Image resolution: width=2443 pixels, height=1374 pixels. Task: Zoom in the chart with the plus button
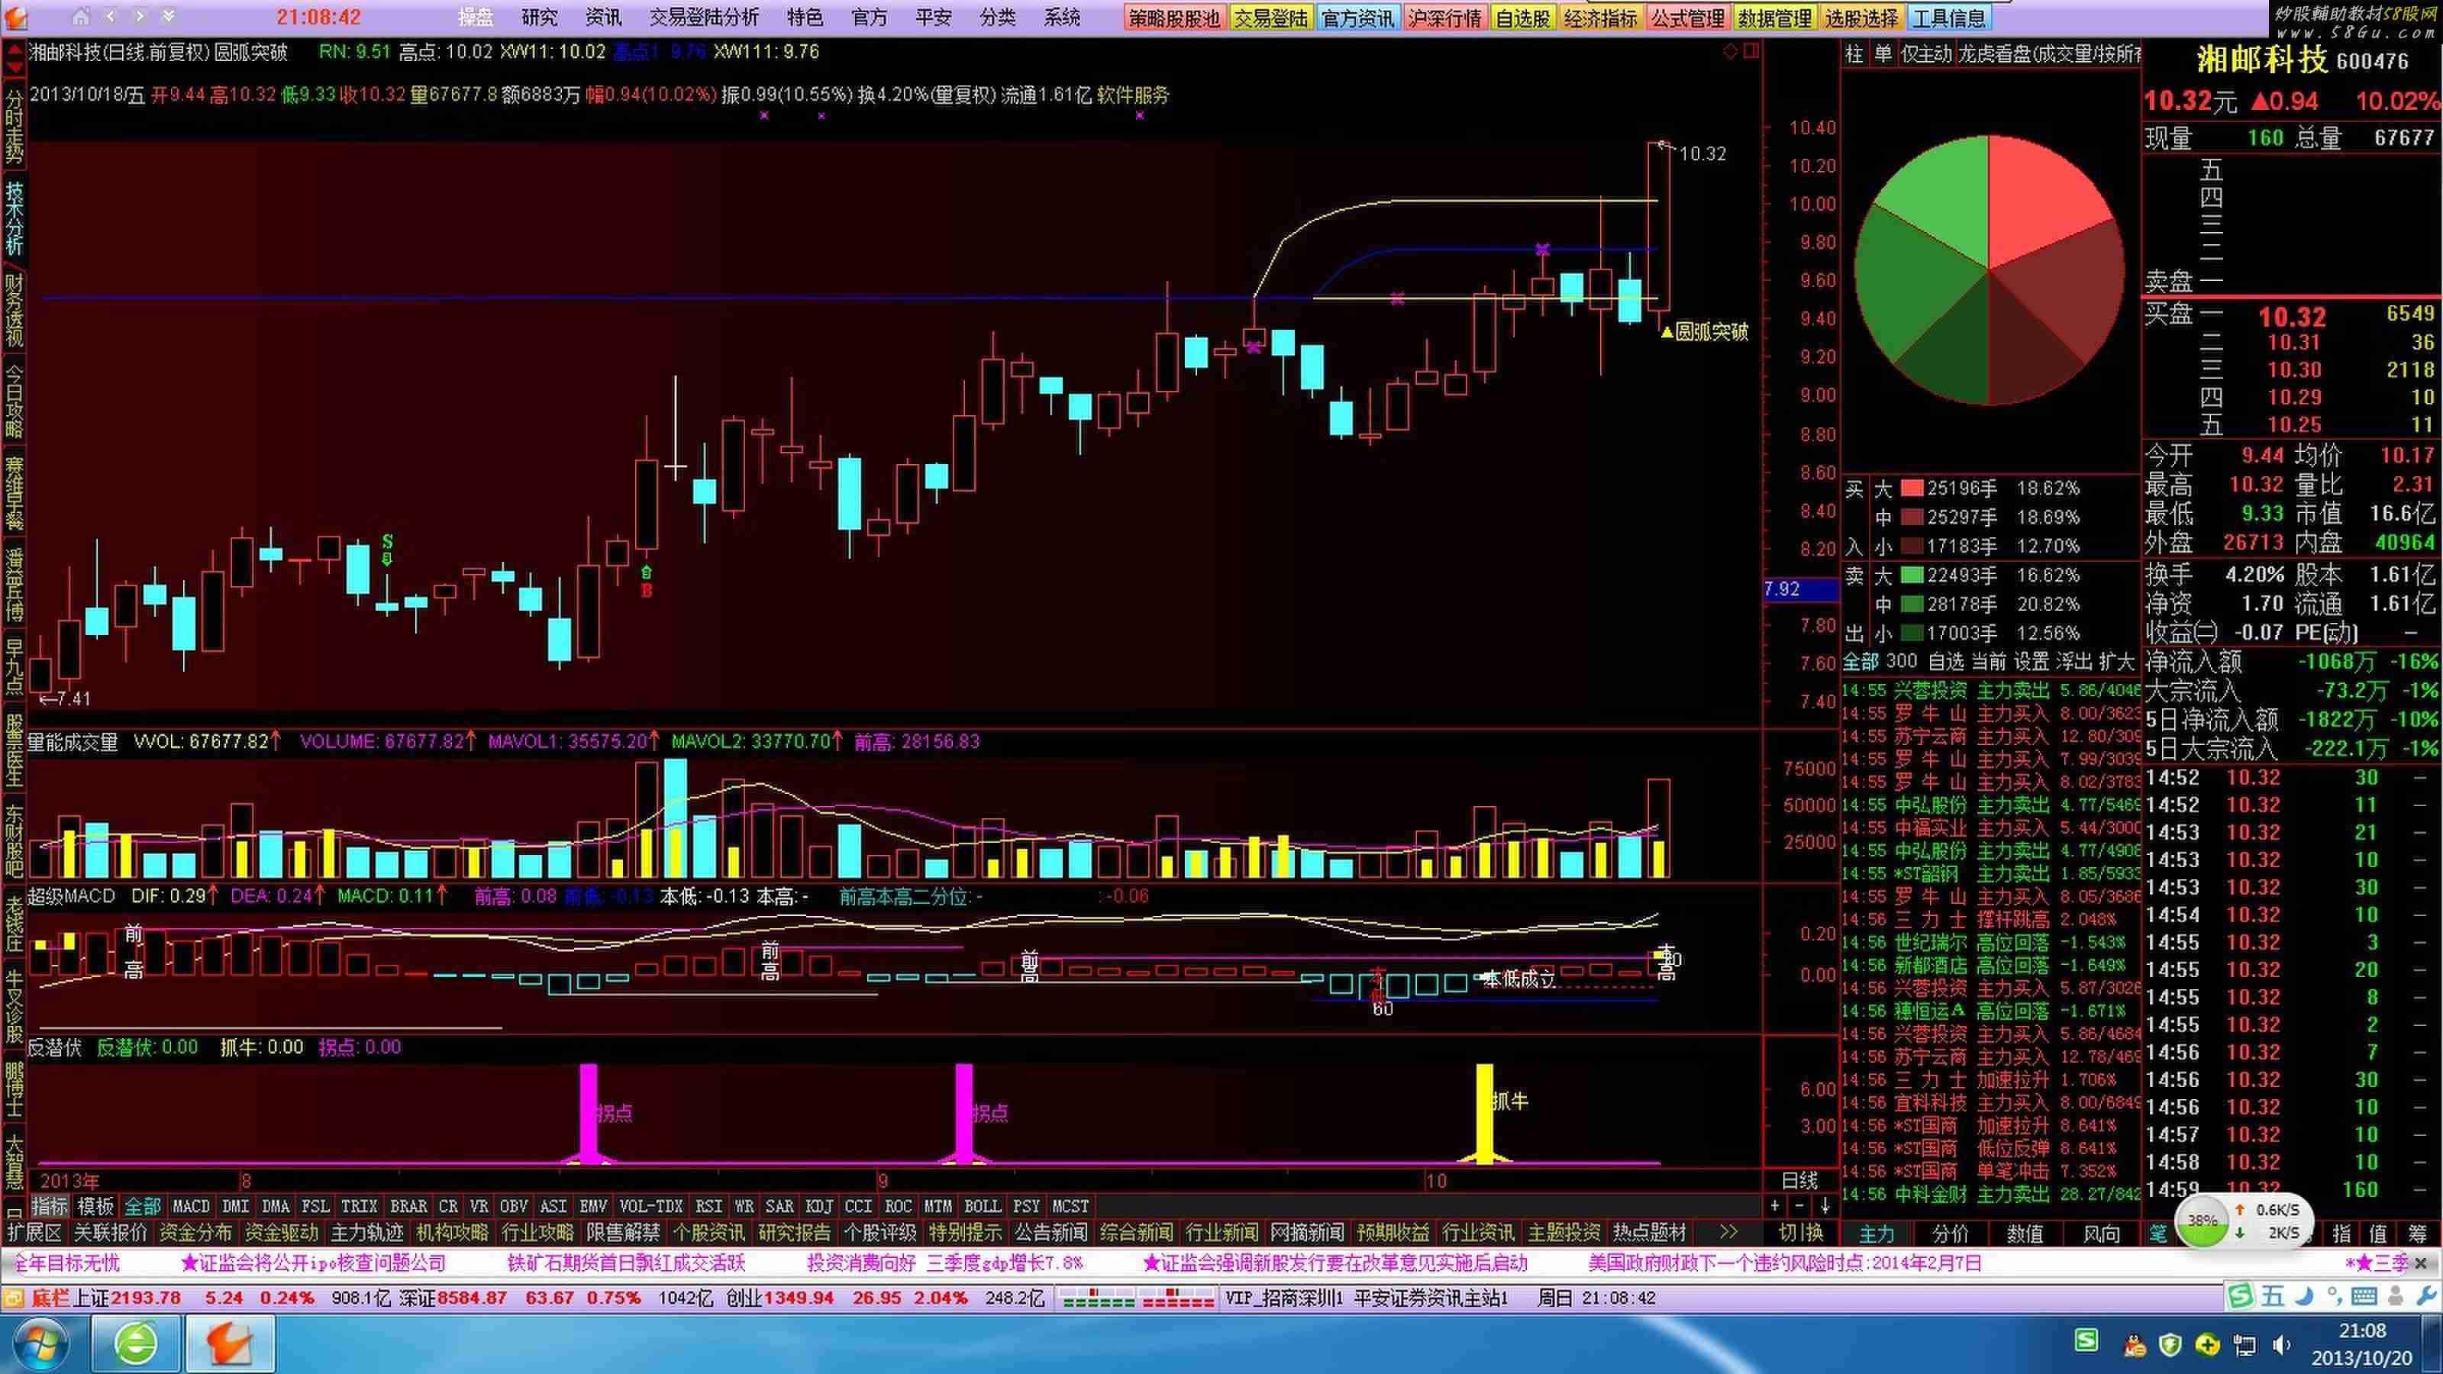[1774, 1205]
